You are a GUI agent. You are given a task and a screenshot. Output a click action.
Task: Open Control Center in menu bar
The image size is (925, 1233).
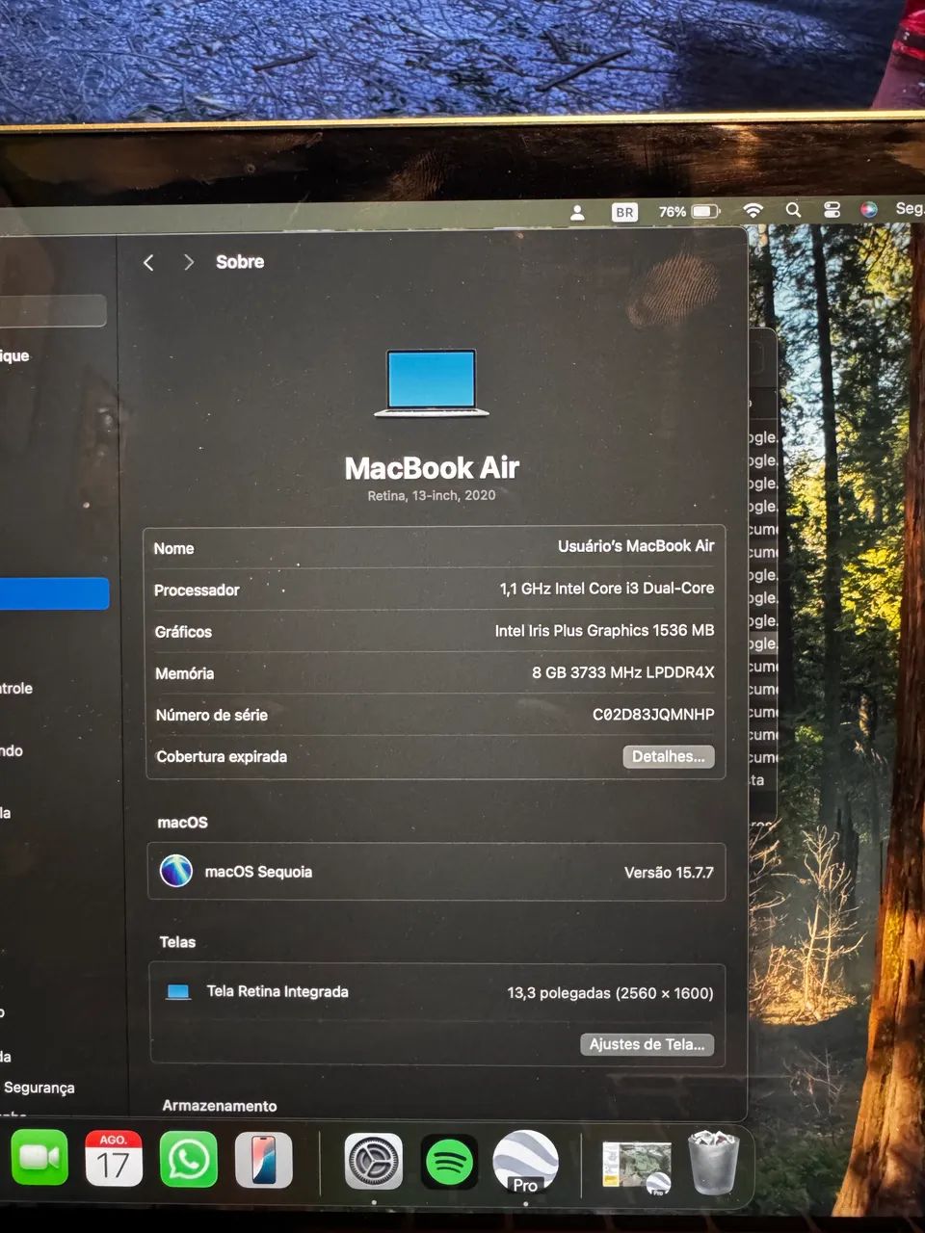click(x=832, y=209)
